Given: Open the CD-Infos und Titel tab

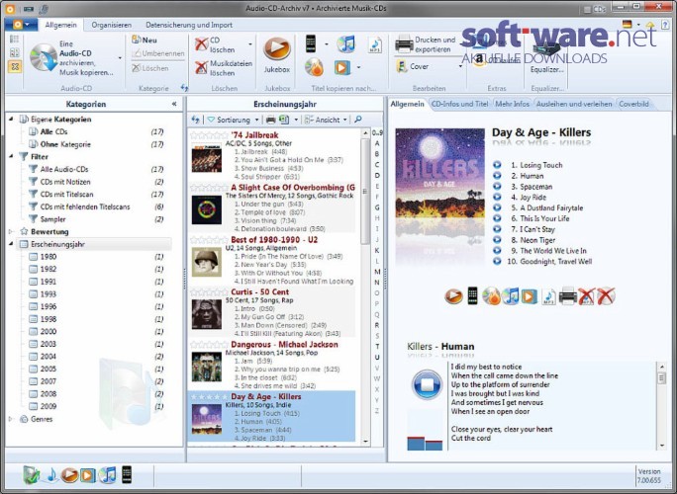Looking at the screenshot, I should click(x=459, y=104).
